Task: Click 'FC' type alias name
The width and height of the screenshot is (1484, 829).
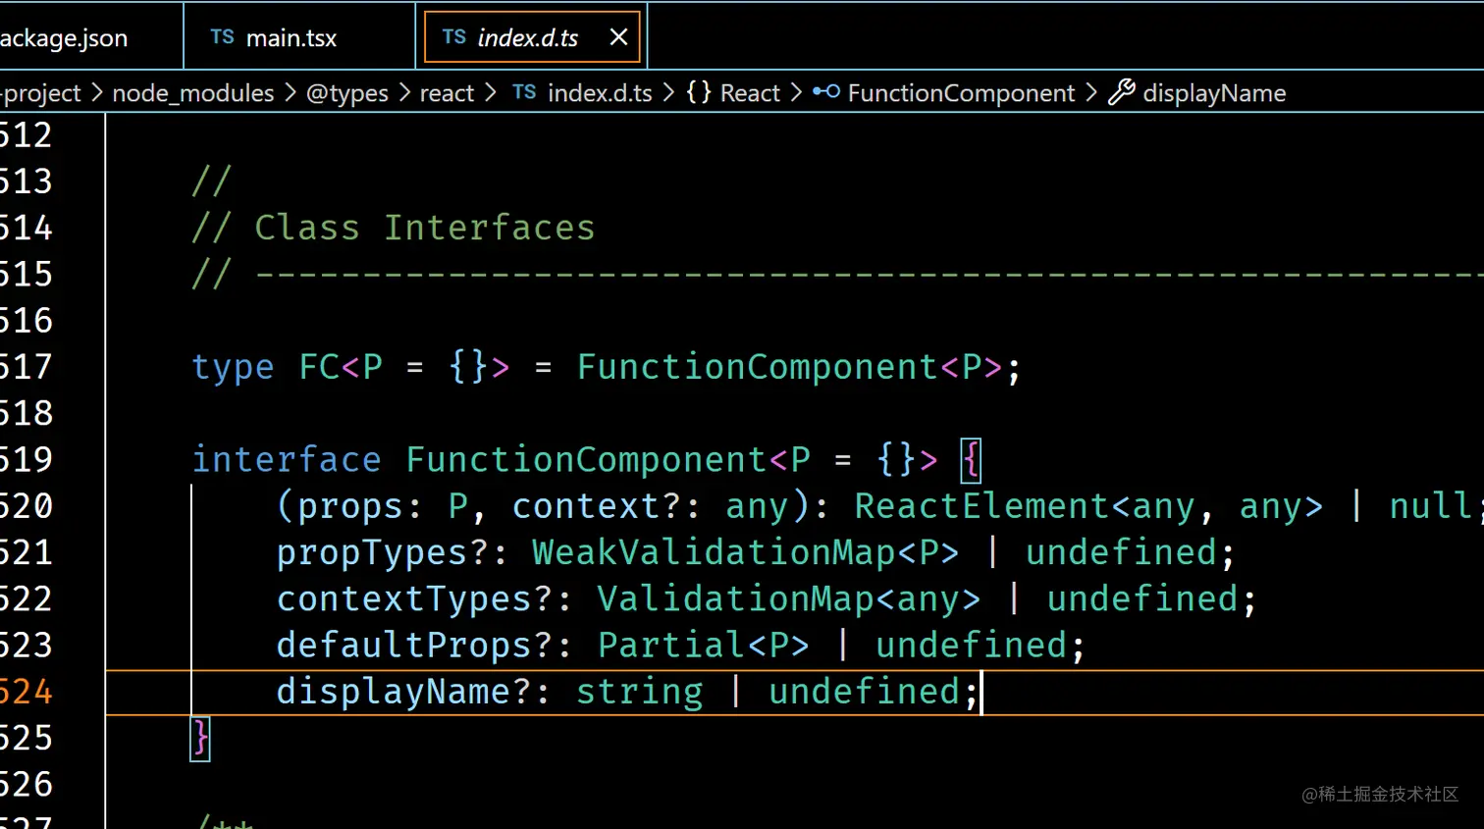Action: (x=319, y=367)
